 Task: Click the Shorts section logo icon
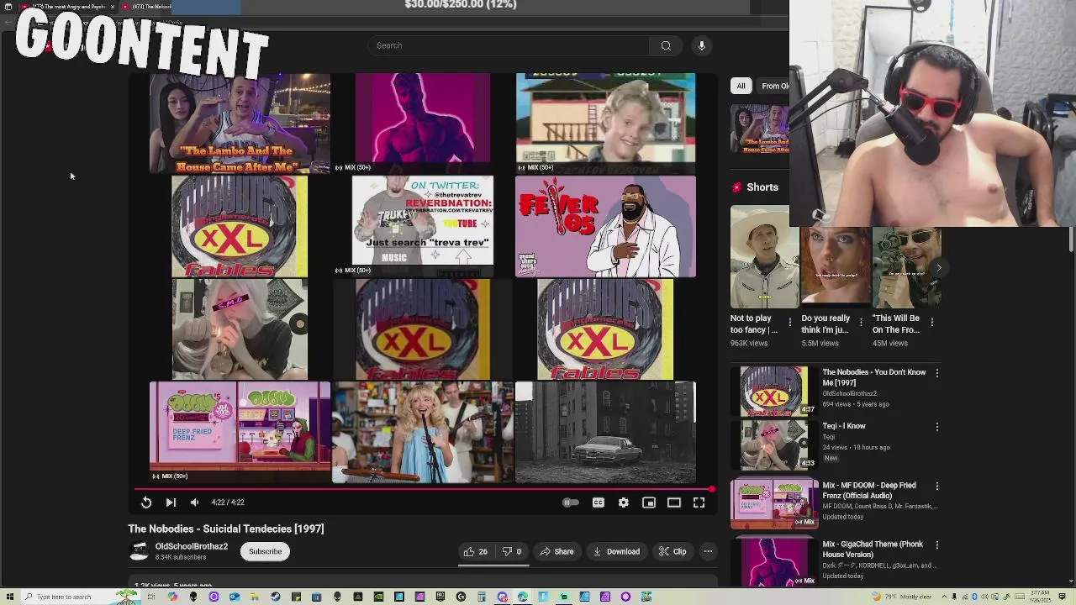(x=737, y=187)
